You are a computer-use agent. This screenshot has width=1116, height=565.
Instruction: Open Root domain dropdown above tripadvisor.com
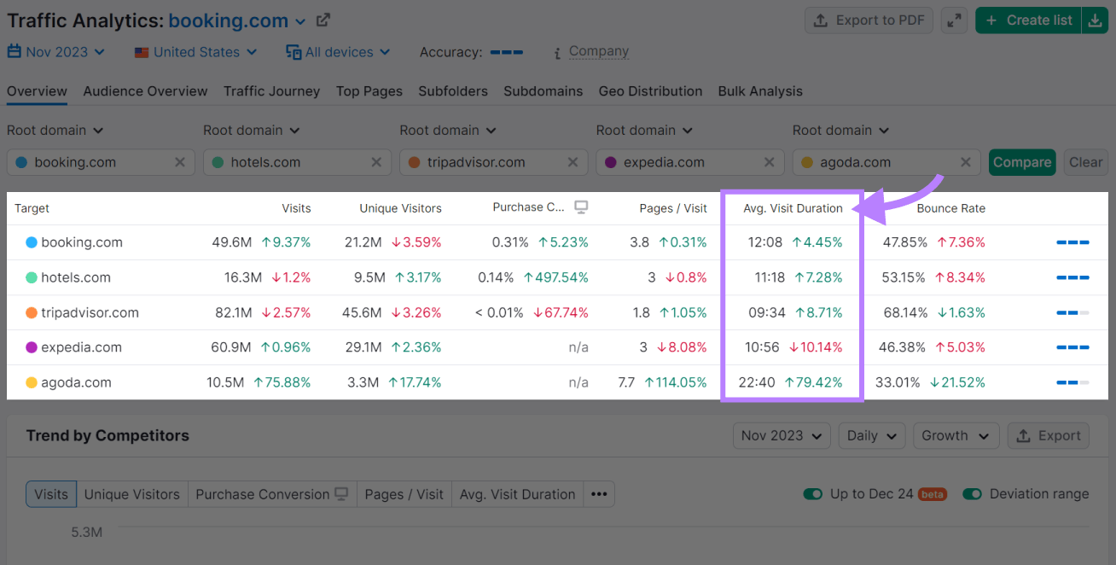[447, 130]
